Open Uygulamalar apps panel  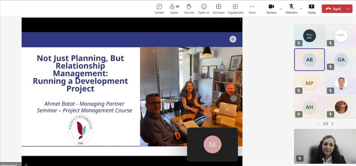(235, 9)
